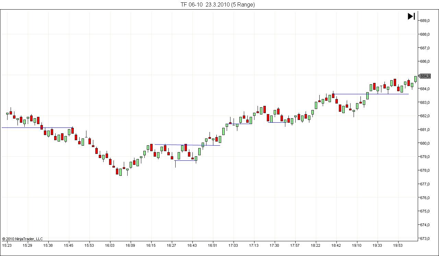Click the 17:03 time axis label
439x256 pixels.
coord(233,245)
